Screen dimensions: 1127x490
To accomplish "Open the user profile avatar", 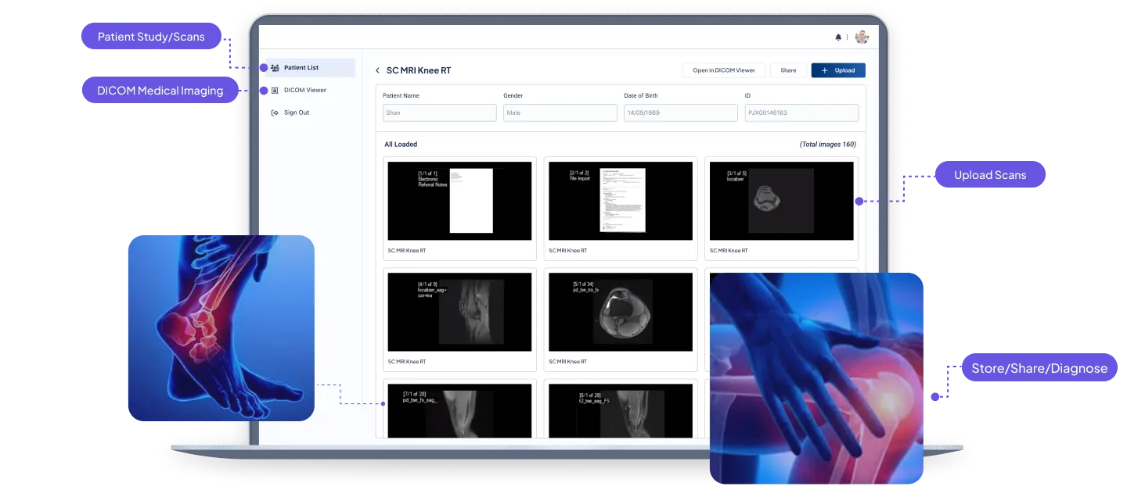I will (x=862, y=37).
